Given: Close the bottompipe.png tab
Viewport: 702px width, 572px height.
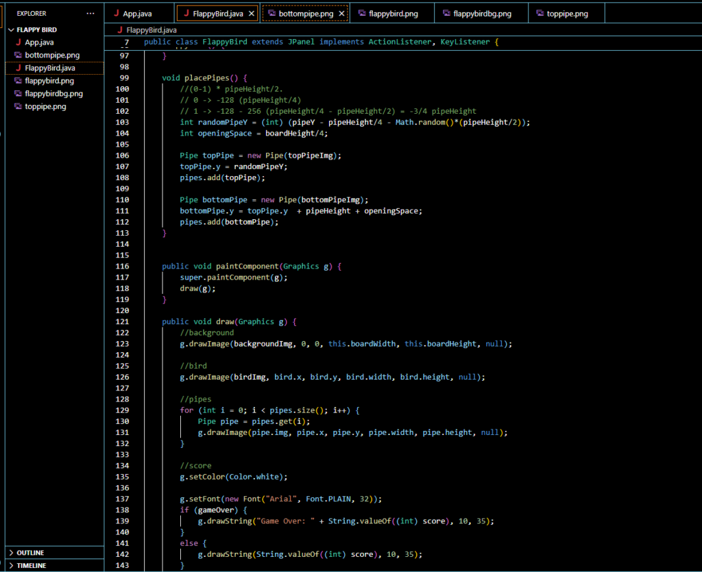Looking at the screenshot, I should (x=341, y=13).
